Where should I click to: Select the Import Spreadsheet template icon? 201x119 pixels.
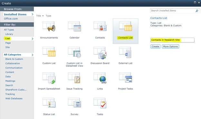point(49,78)
